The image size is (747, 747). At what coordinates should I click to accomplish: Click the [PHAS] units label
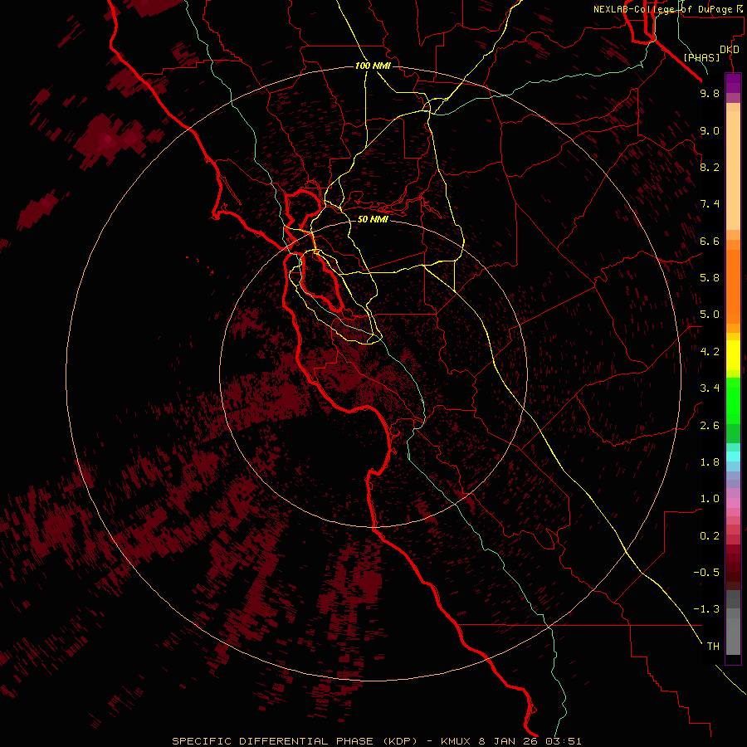click(x=701, y=58)
